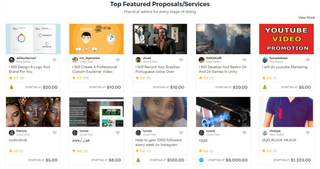Screen dimensions: 320x169
Task: Click the money bag icon on logo design card
Action: pyautogui.click(x=11, y=87)
